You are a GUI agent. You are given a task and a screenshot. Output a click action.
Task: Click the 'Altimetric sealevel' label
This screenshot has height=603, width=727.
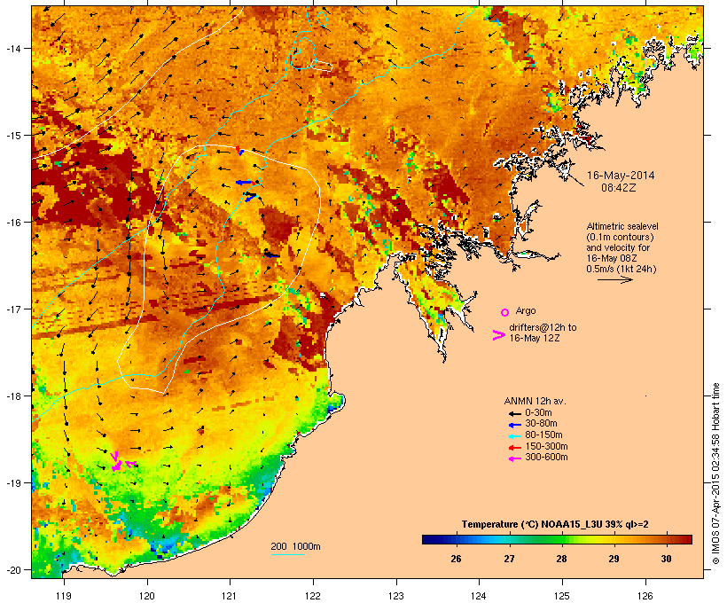tap(622, 226)
